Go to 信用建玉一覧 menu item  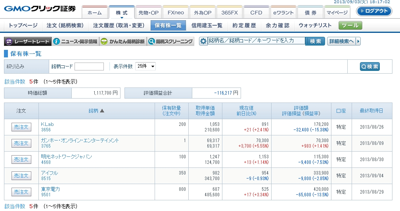coord(207,25)
